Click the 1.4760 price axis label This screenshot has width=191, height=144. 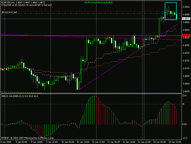186,53
